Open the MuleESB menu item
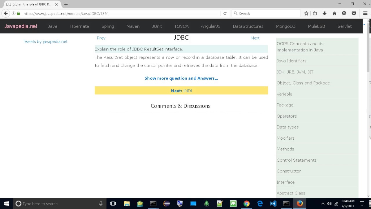Viewport: 371px width, 209px height. point(316,26)
